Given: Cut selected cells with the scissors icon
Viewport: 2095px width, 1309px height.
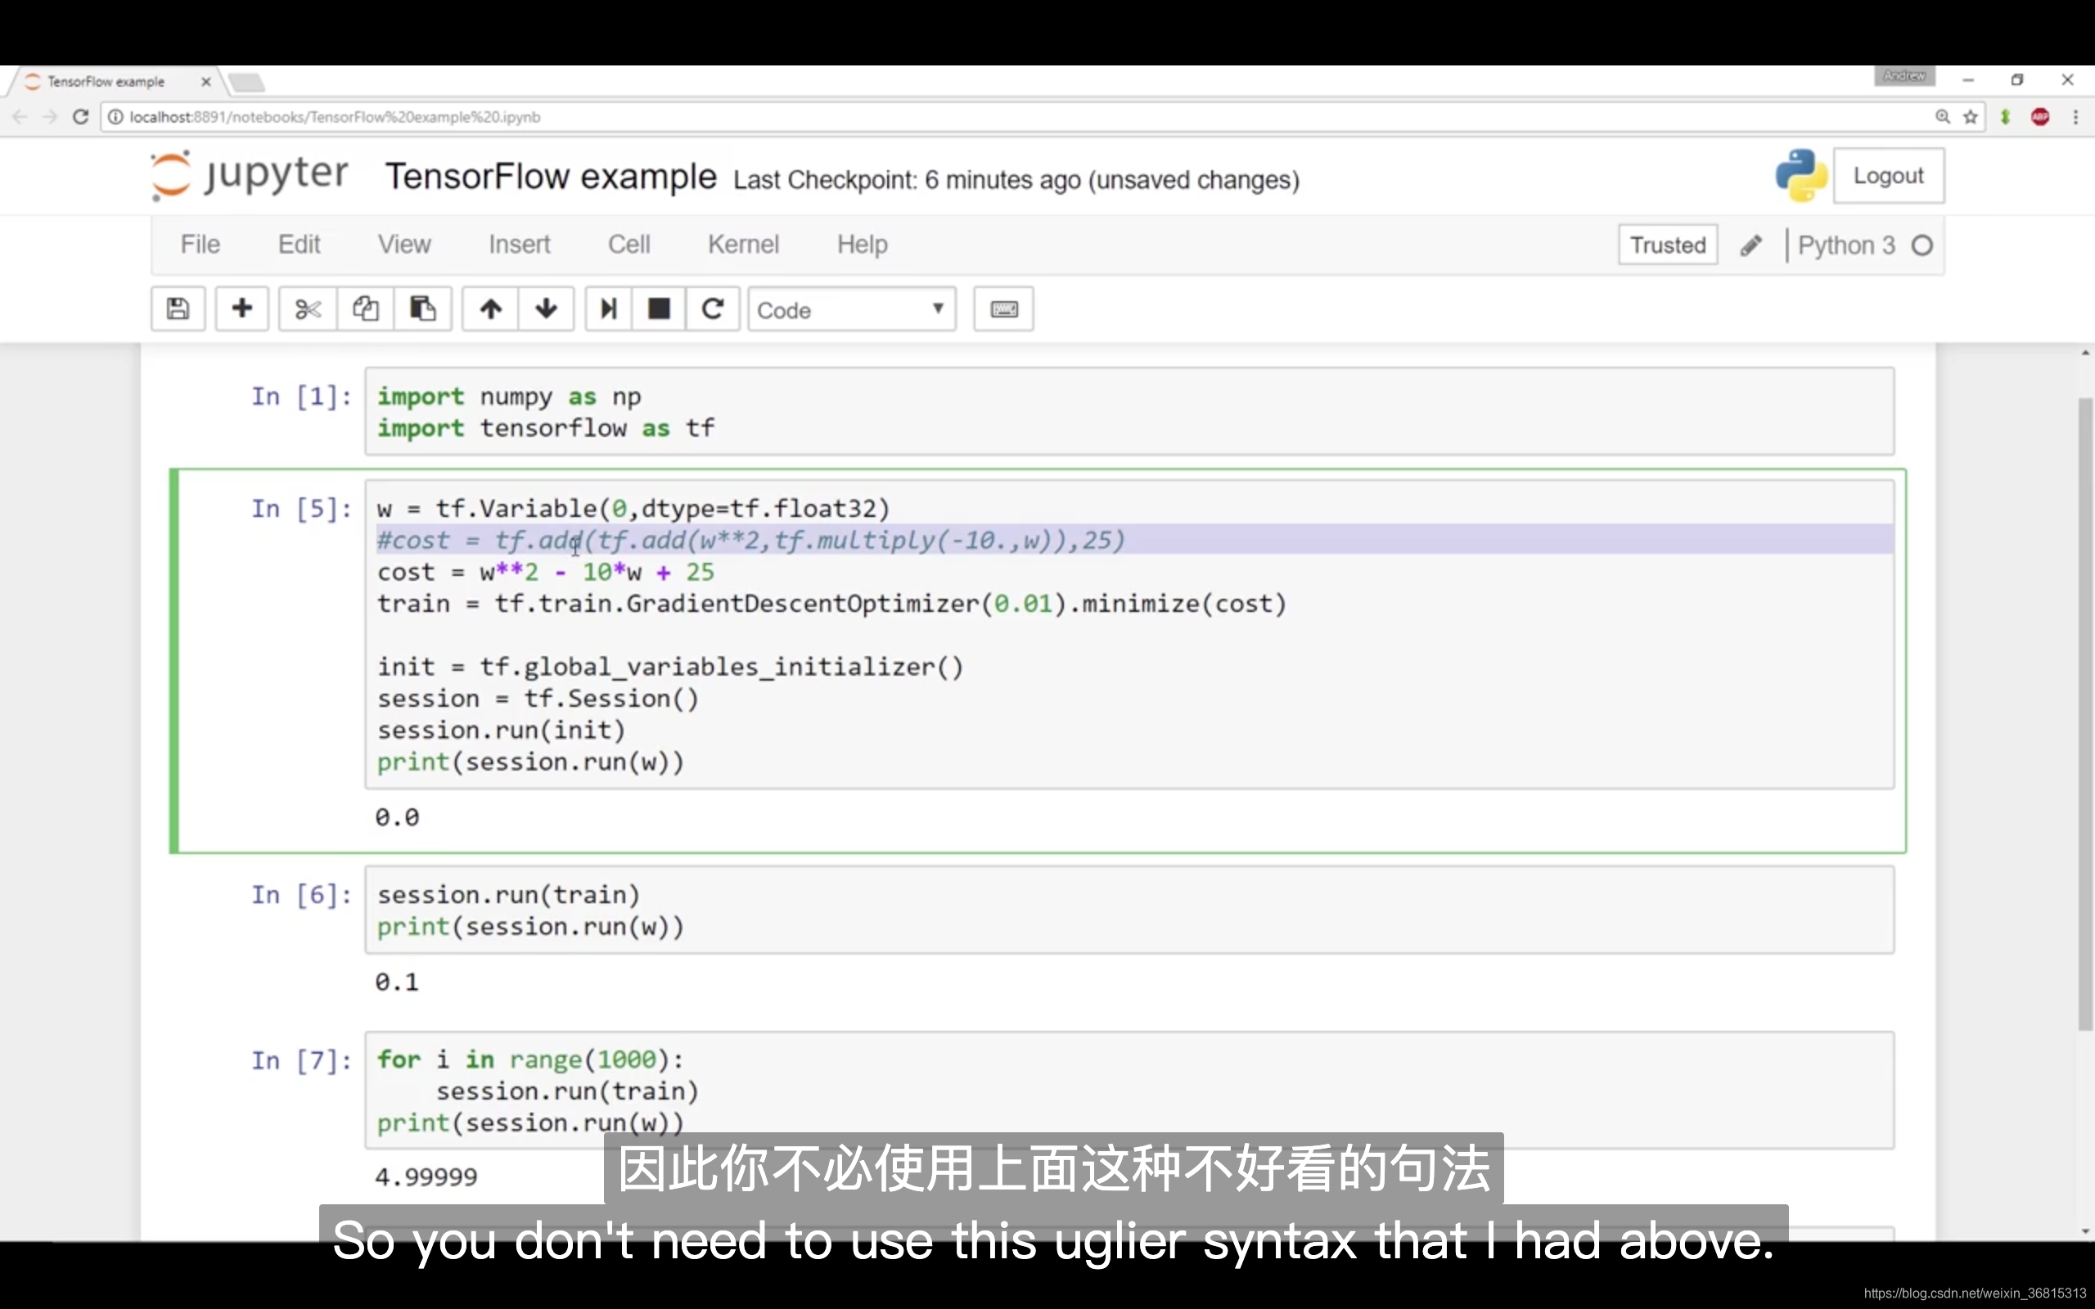Looking at the screenshot, I should coord(309,309).
